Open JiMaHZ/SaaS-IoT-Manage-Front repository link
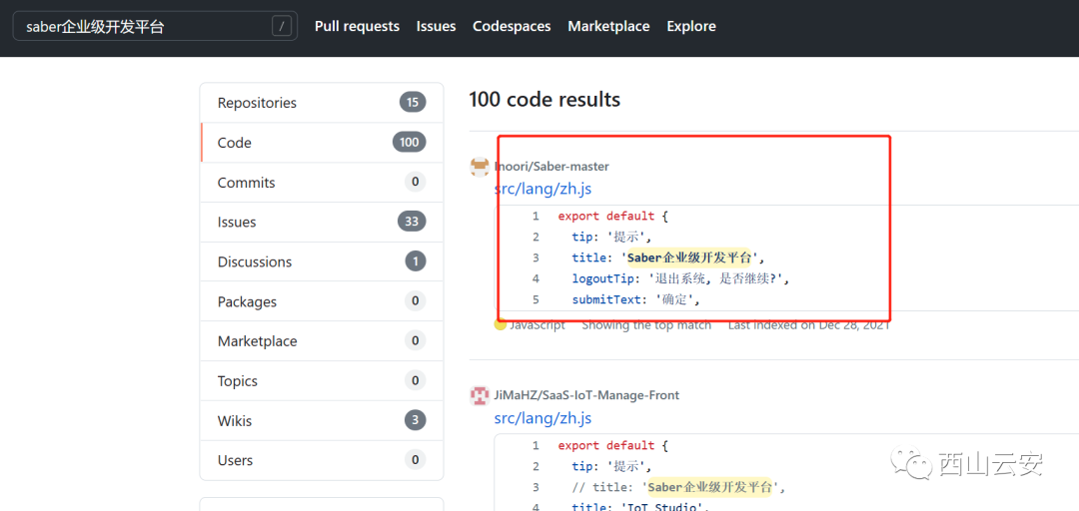The image size is (1079, 511). (x=586, y=395)
